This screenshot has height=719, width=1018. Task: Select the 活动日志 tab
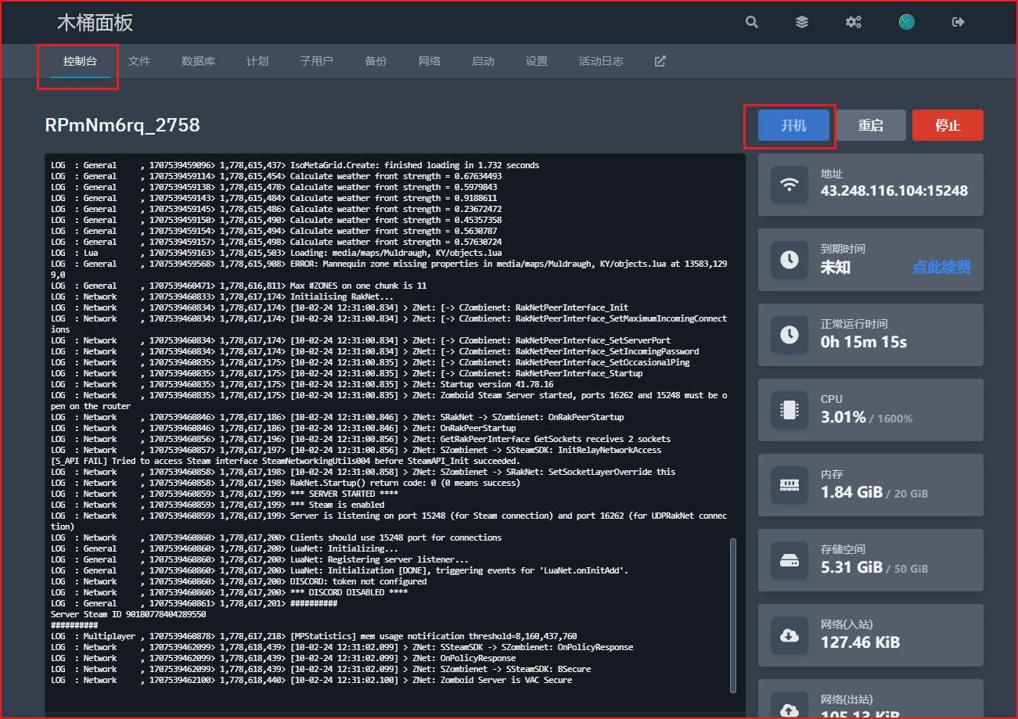point(601,61)
